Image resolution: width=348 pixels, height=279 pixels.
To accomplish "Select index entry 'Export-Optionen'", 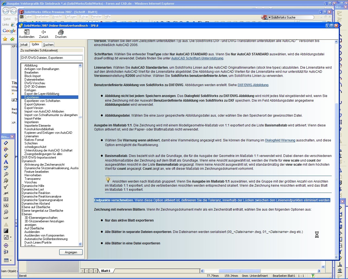I will coord(35,104).
